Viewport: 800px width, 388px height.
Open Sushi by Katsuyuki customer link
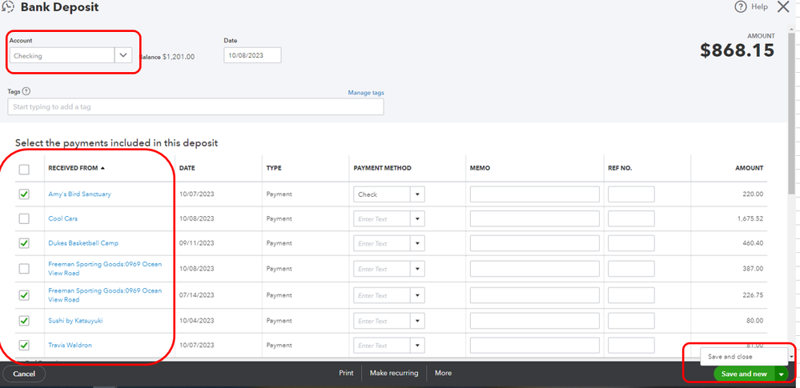[x=75, y=321]
